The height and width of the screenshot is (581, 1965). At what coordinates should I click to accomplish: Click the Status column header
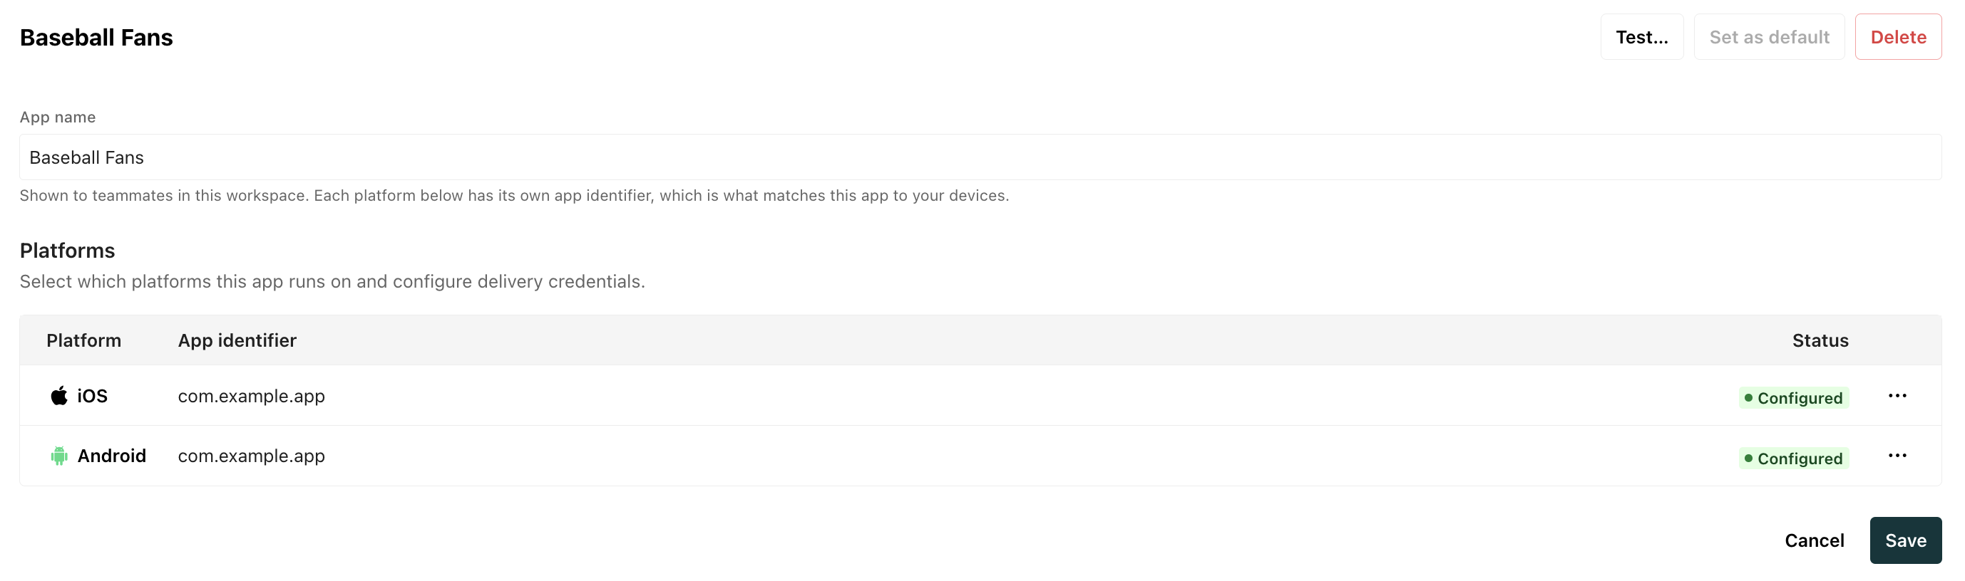pyautogui.click(x=1820, y=340)
